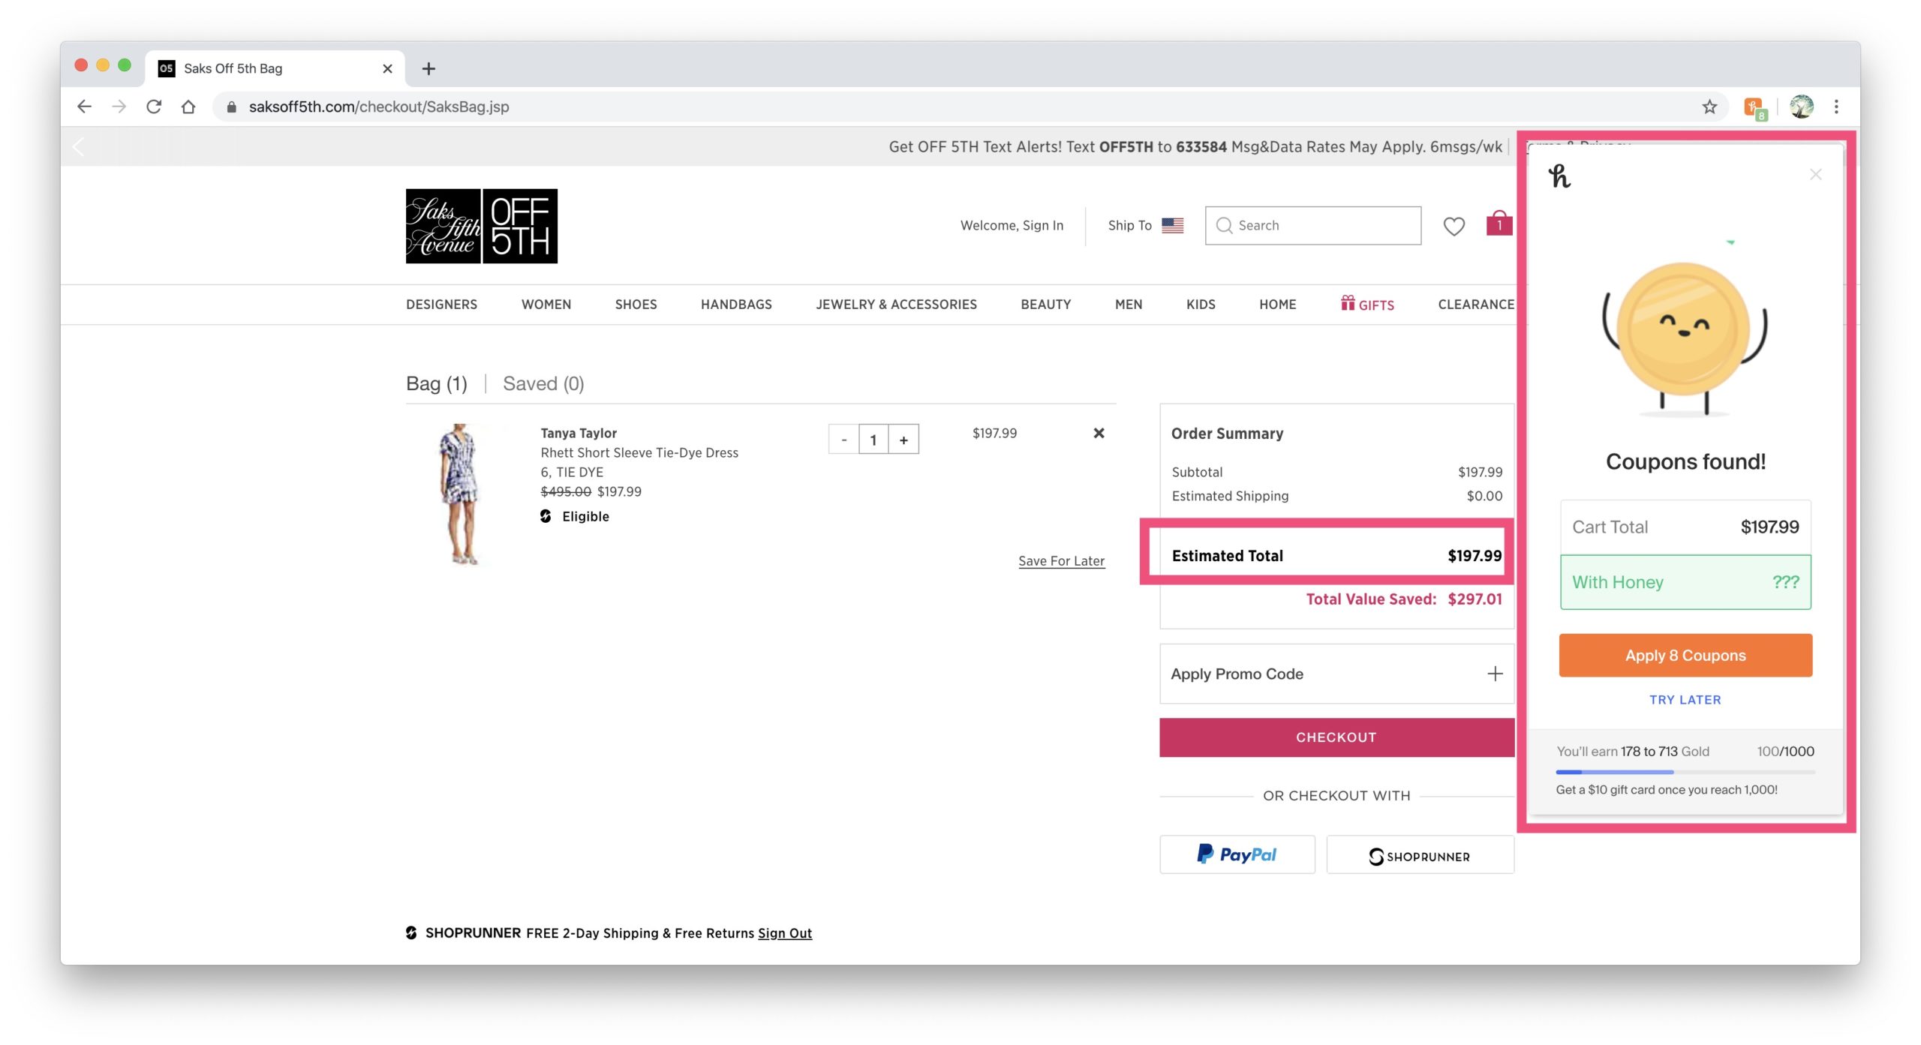Sign out of ShopRunner
Image resolution: width=1921 pixels, height=1045 pixels.
click(785, 933)
